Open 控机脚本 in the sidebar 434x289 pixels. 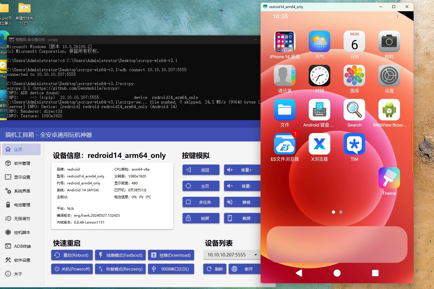(21, 233)
